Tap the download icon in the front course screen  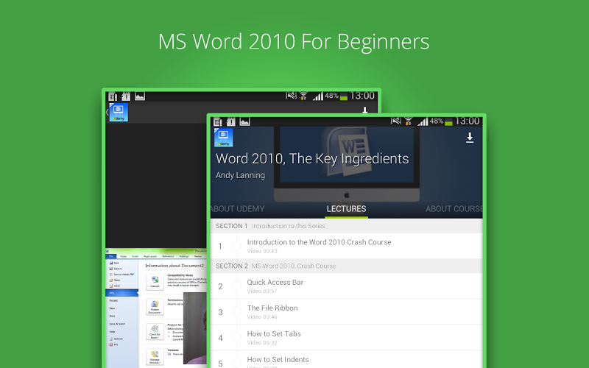(470, 138)
